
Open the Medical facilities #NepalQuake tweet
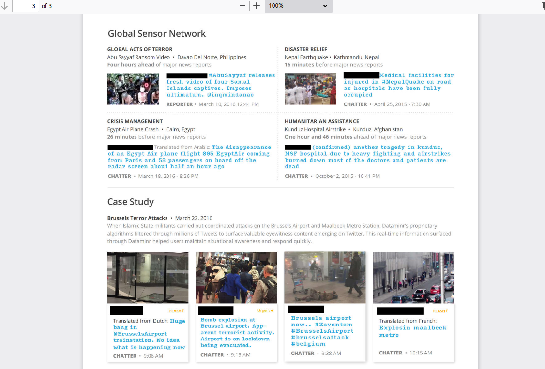(399, 85)
